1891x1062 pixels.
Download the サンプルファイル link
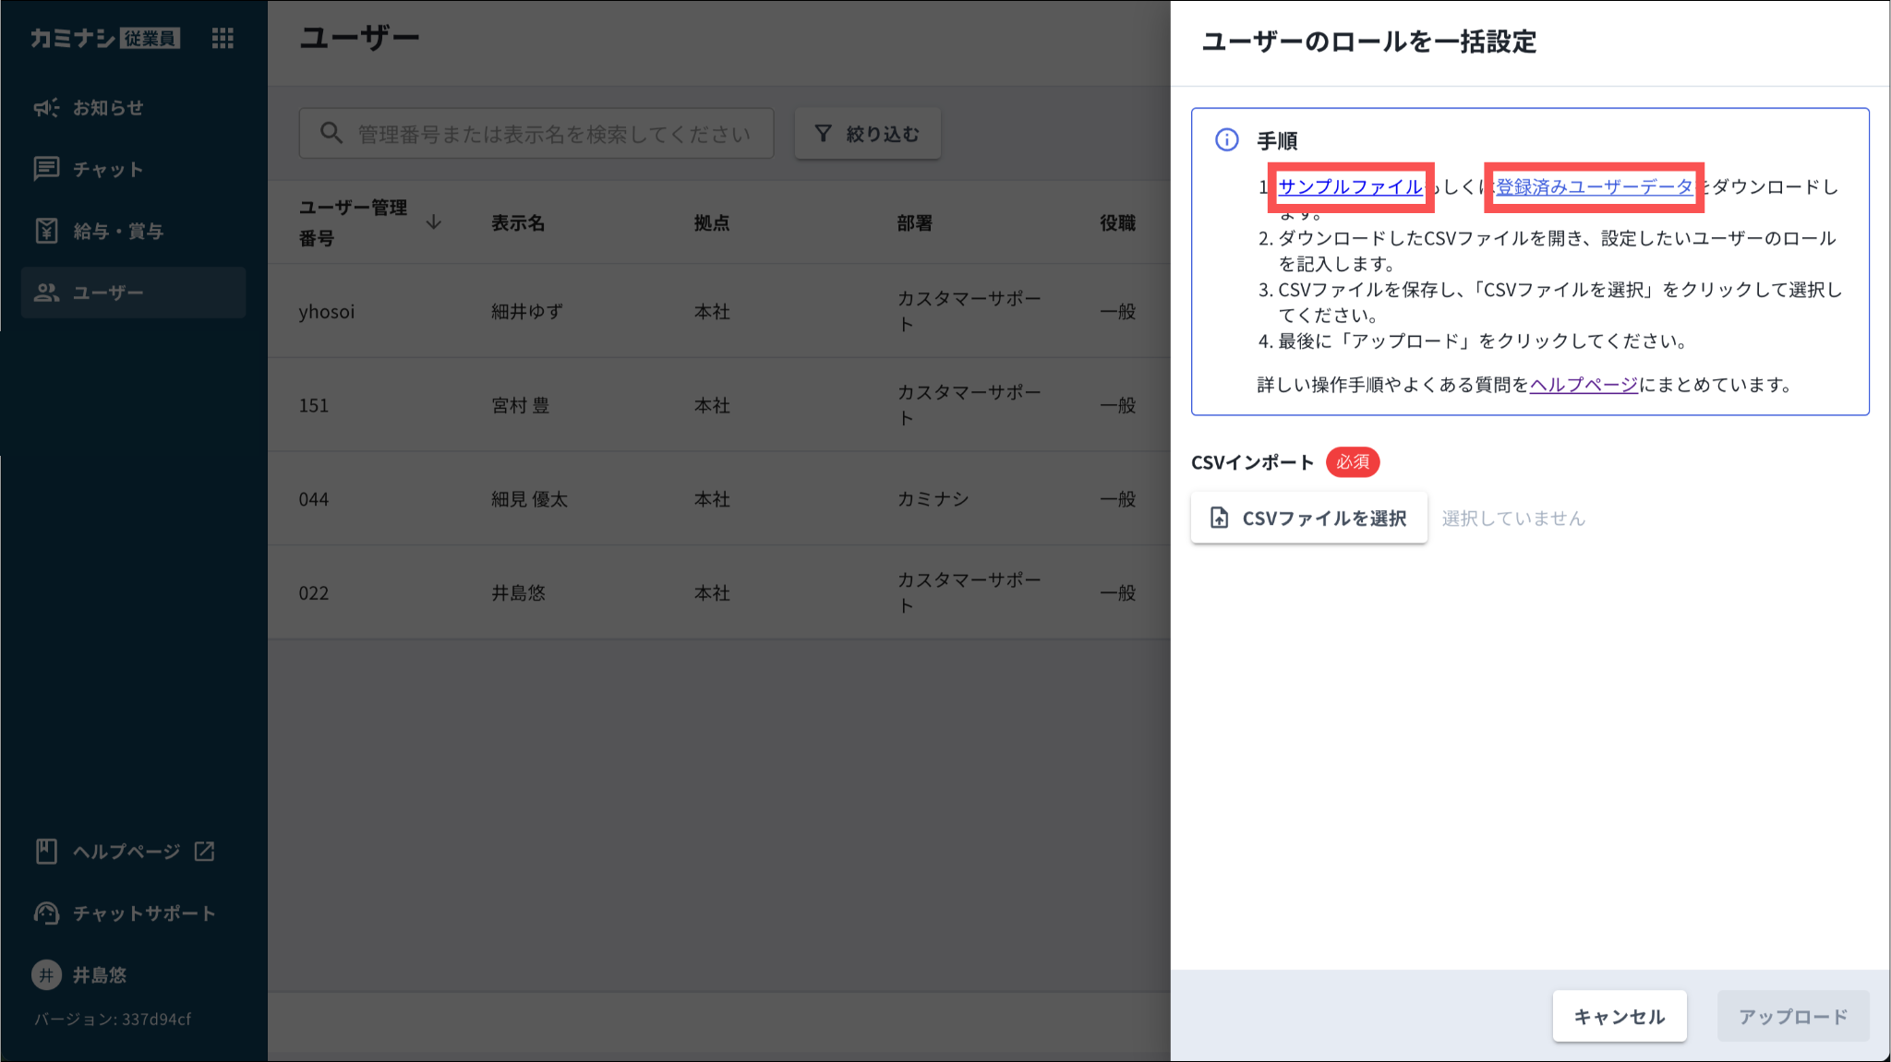click(x=1349, y=186)
